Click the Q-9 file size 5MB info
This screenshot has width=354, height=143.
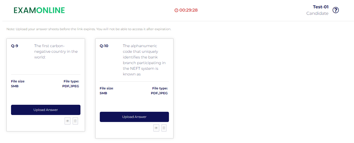[18, 84]
